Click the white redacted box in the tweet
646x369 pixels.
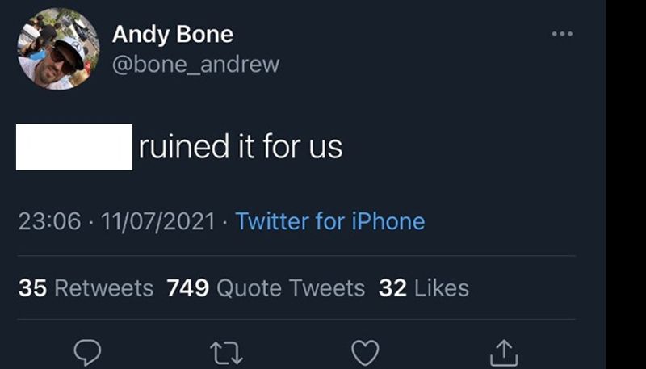tap(74, 147)
